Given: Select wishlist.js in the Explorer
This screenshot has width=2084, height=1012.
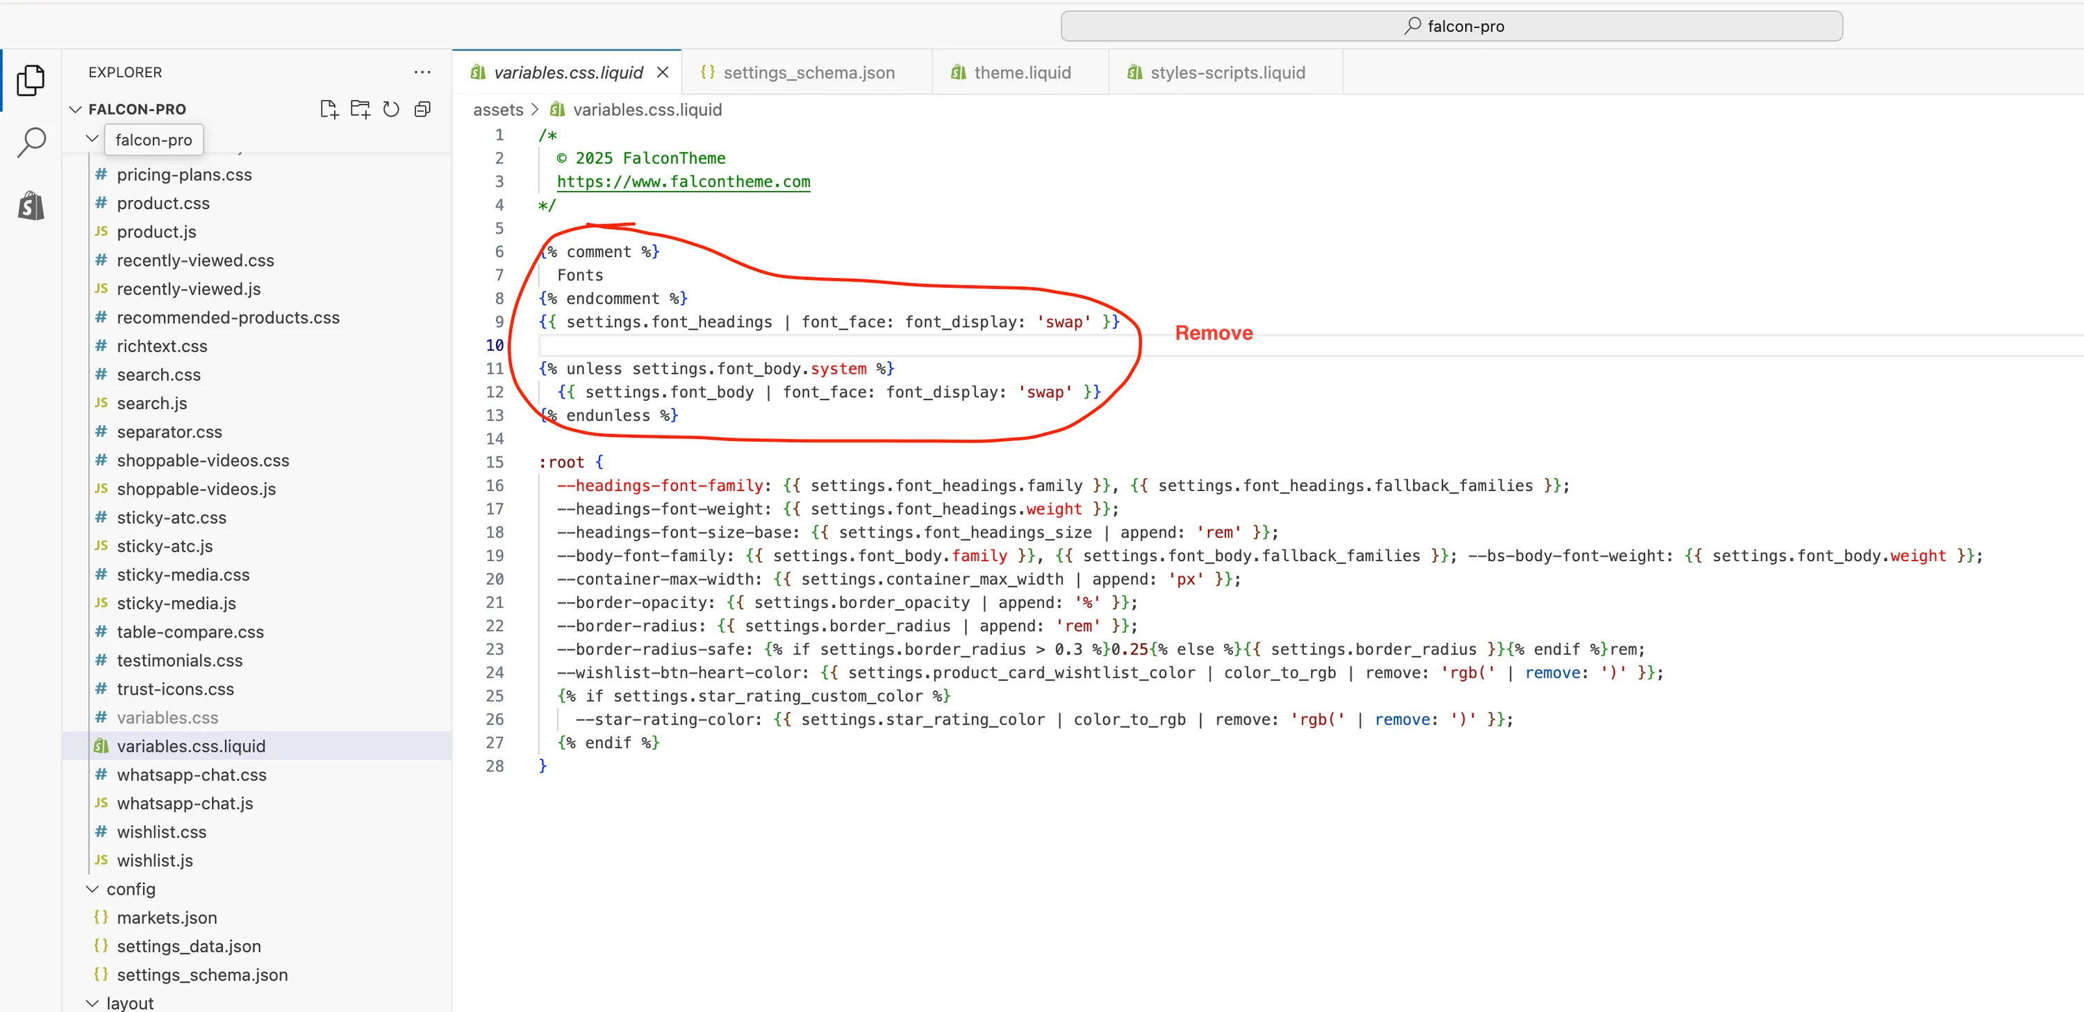Looking at the screenshot, I should coord(156,860).
